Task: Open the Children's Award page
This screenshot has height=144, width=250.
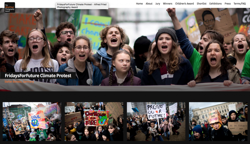Action: pyautogui.click(x=184, y=4)
